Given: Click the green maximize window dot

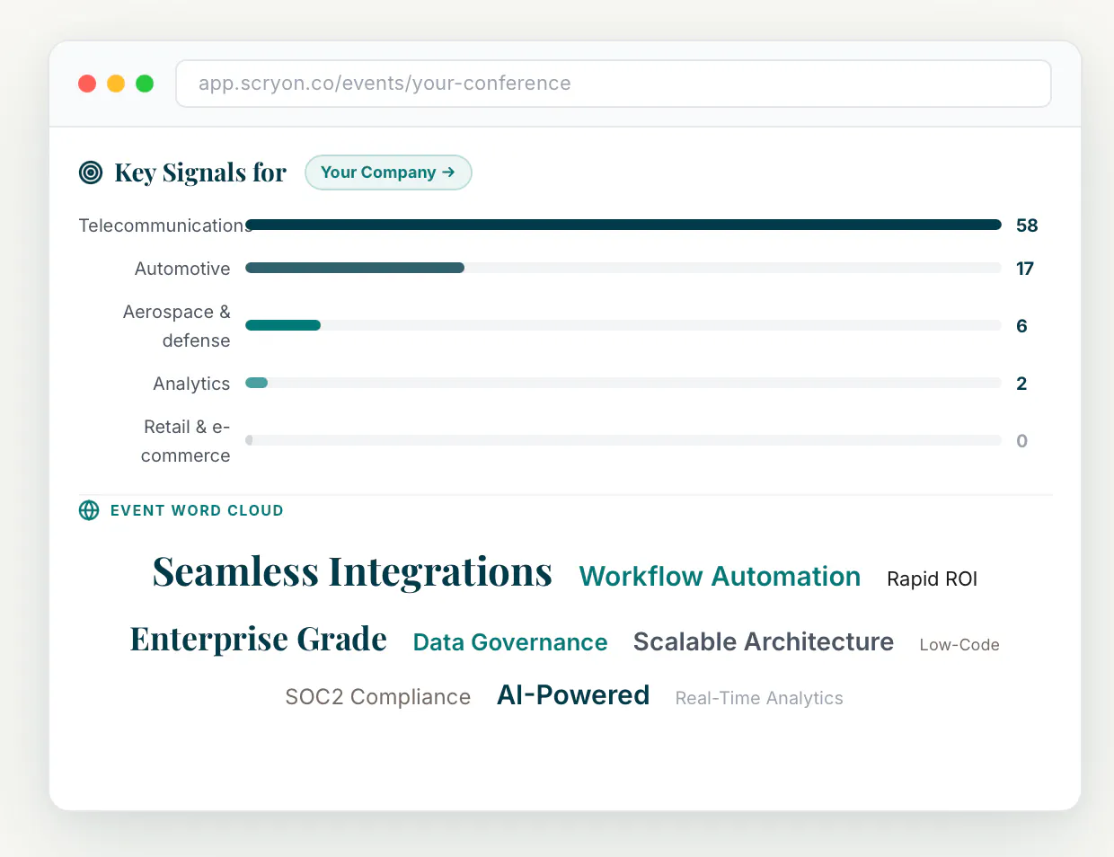Looking at the screenshot, I should (145, 84).
